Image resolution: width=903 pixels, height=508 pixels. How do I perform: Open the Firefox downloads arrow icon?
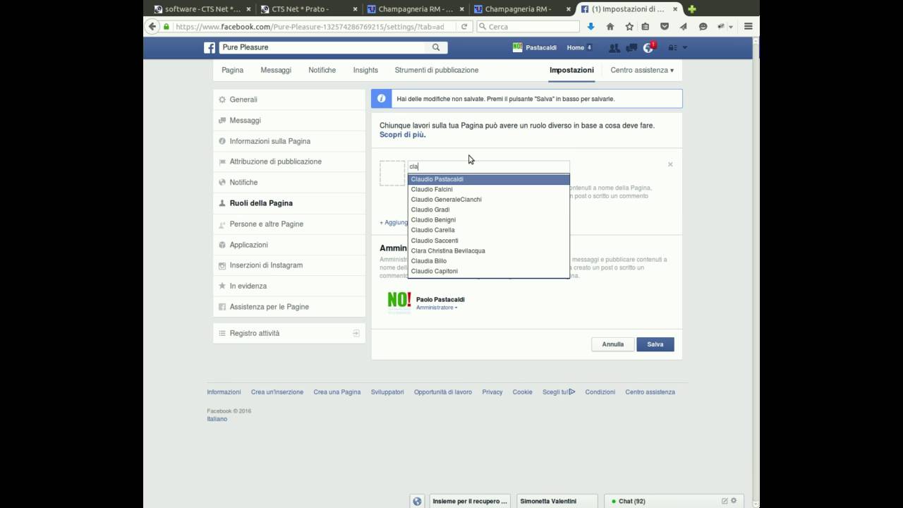coord(591,27)
